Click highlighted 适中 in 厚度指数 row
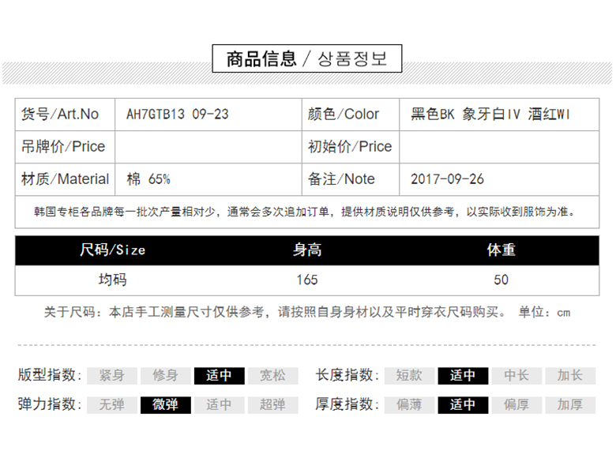 463,404
